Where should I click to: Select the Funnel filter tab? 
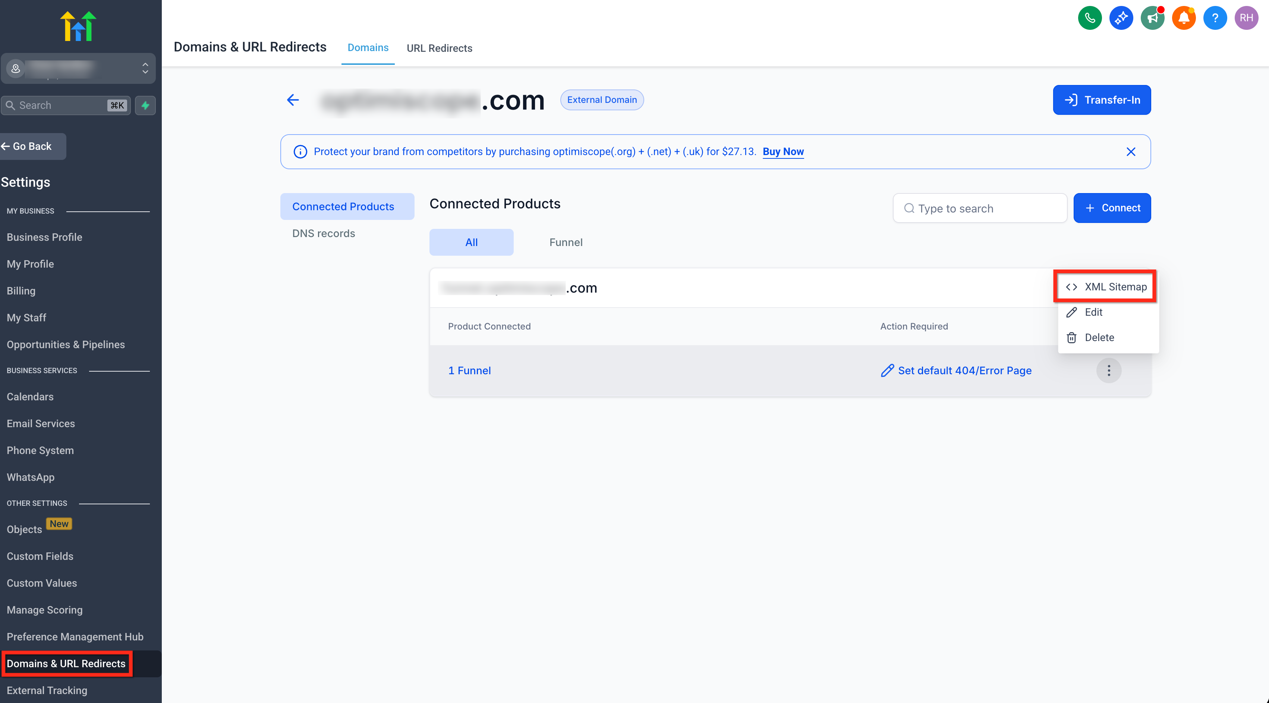tap(566, 242)
